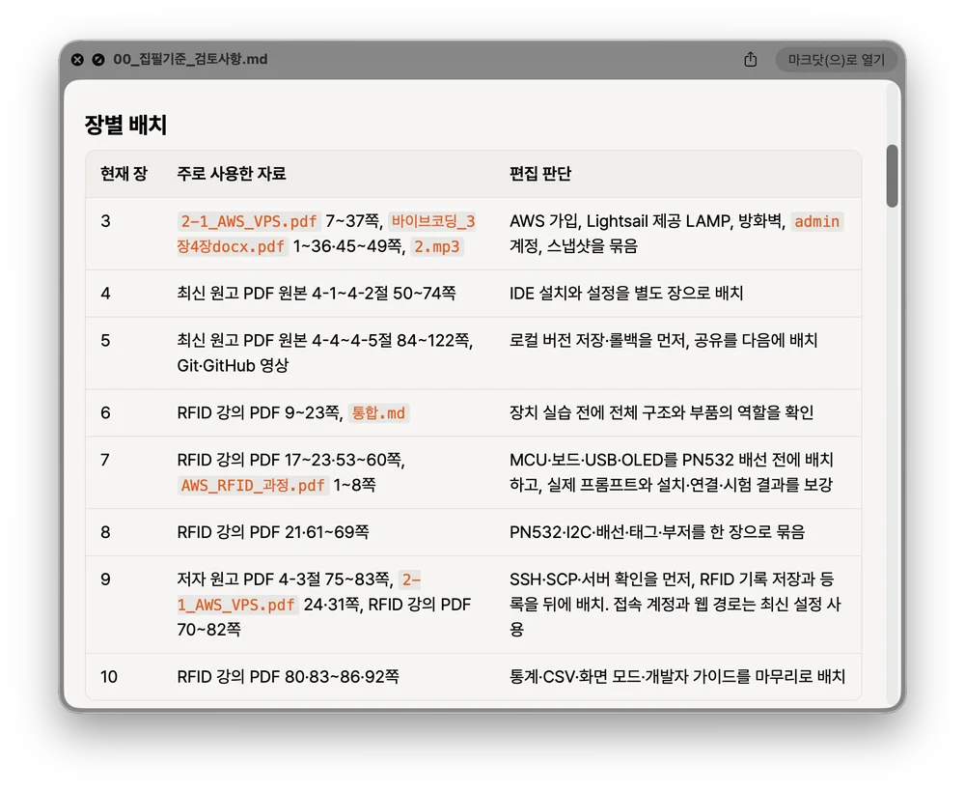Click '장치 실습 전에 전체 구조와 부품의 역할을 확인'
The image size is (965, 791).
[662, 412]
